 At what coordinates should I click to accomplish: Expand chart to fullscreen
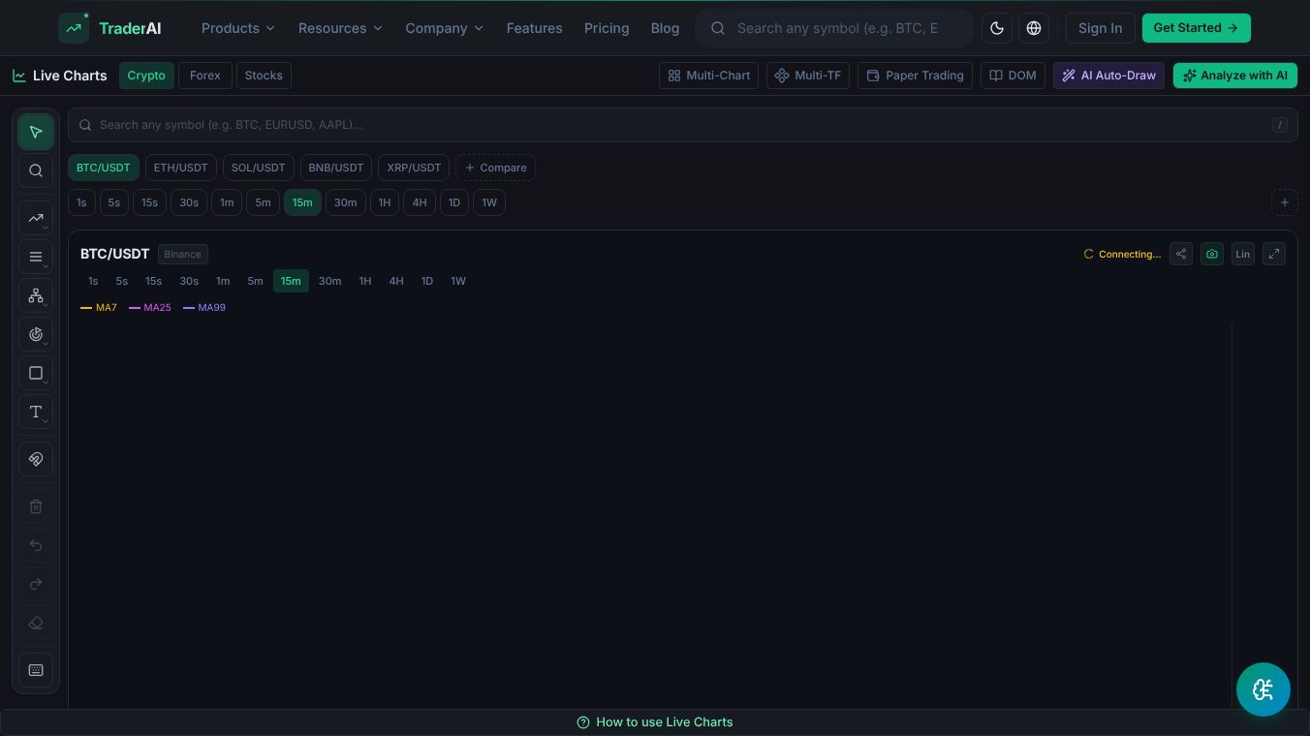1274,254
